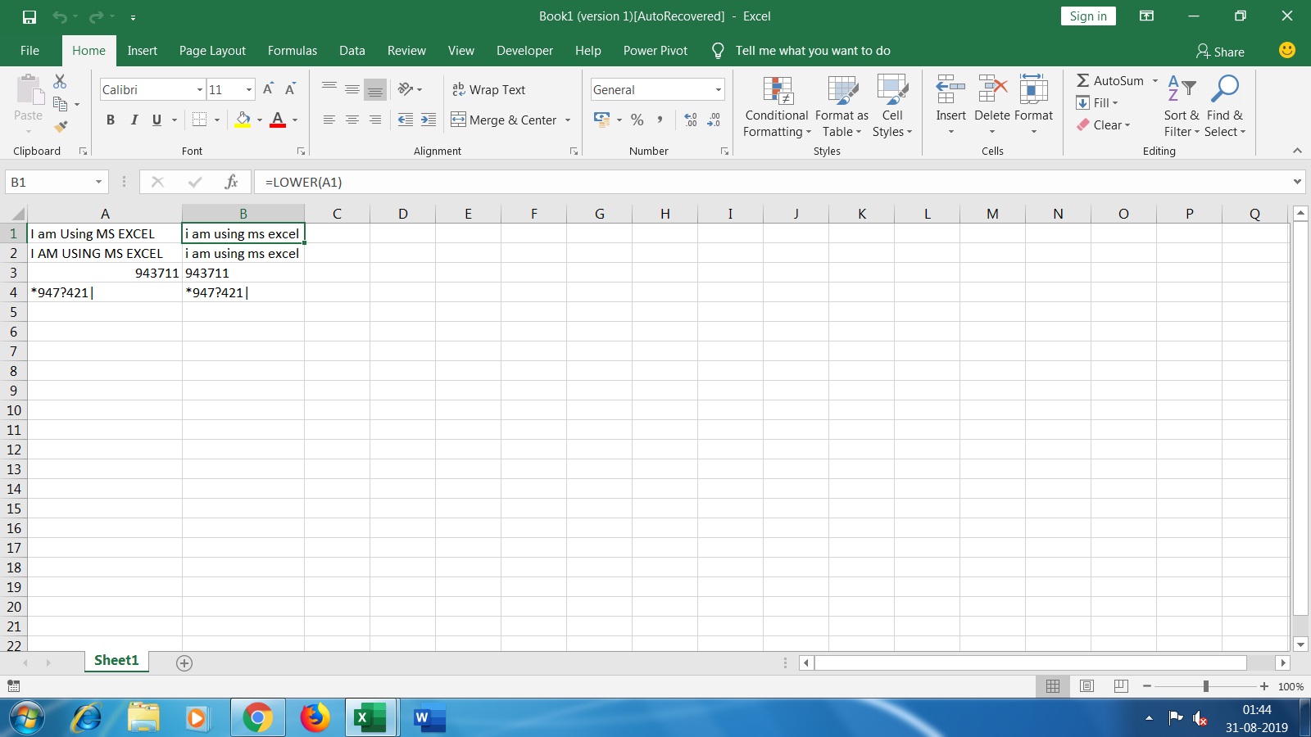Toggle bold formatting

point(111,120)
